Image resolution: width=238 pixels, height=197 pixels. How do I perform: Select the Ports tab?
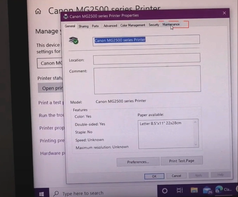95,26
